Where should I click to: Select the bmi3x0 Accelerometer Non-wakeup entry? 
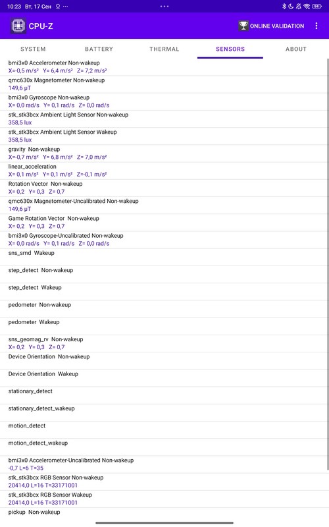tap(164, 67)
